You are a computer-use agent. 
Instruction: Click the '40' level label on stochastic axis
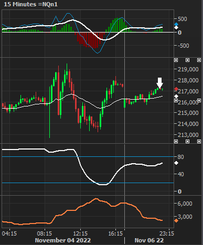[x=180, y=174]
